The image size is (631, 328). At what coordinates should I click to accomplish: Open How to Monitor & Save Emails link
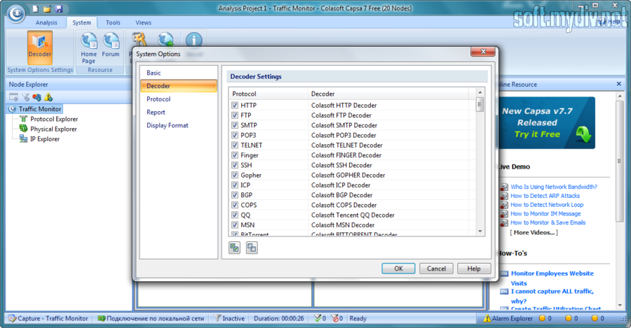pos(548,222)
